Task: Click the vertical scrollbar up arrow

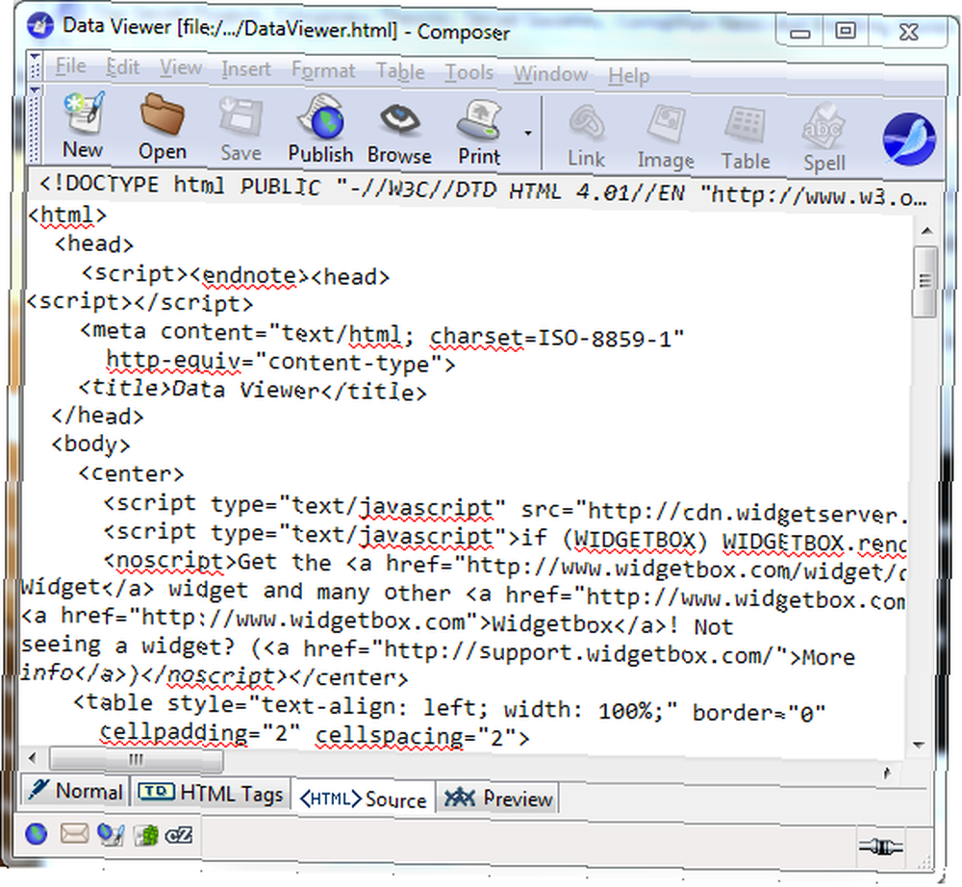Action: point(927,231)
